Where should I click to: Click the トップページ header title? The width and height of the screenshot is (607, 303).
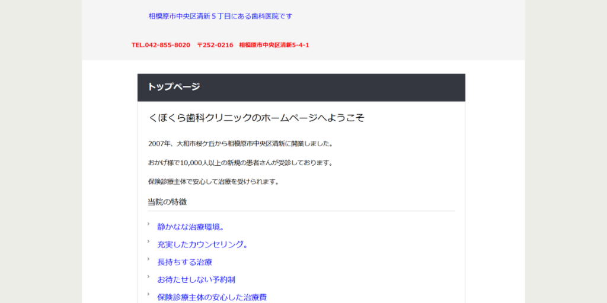click(174, 87)
